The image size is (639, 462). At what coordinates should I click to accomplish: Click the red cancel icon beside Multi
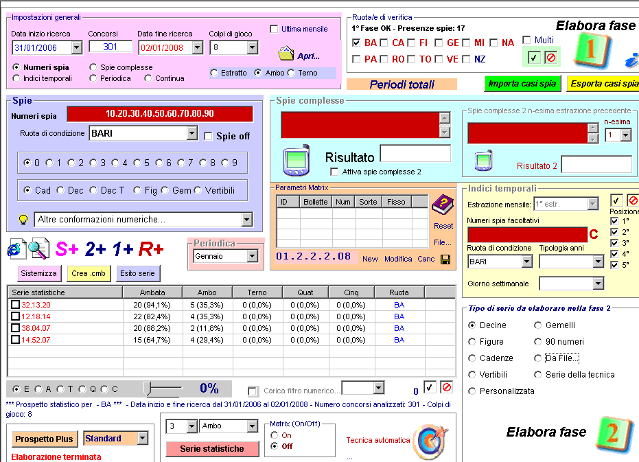[550, 58]
